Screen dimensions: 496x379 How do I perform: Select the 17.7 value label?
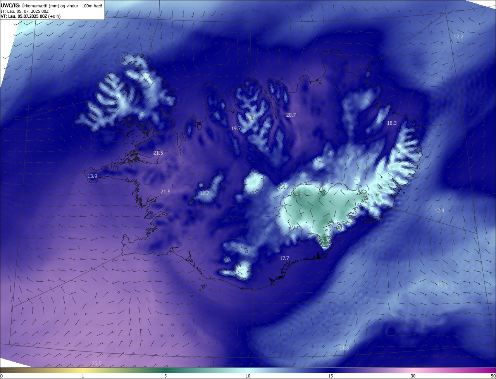[x=284, y=258]
